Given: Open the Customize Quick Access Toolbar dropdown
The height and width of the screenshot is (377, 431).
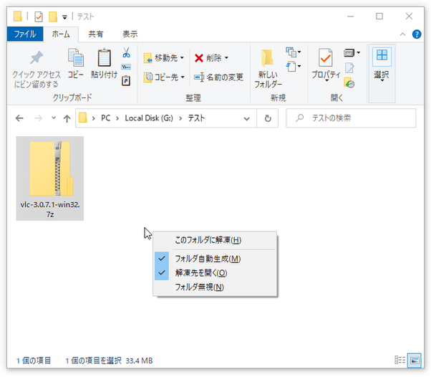Looking at the screenshot, I should click(x=64, y=17).
